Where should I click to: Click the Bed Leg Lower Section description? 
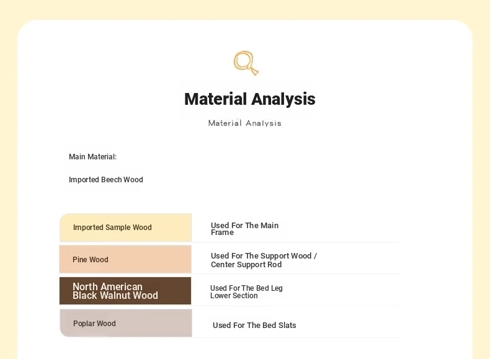pos(246,292)
